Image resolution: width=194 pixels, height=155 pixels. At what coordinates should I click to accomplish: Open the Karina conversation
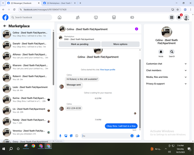click(26, 100)
